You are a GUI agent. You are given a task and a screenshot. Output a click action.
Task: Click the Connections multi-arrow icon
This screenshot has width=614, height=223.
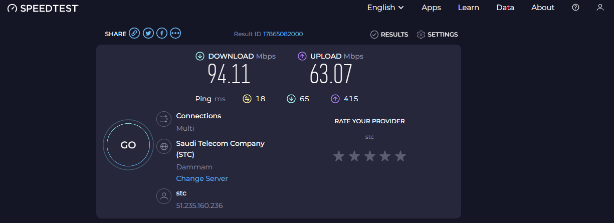tap(164, 119)
